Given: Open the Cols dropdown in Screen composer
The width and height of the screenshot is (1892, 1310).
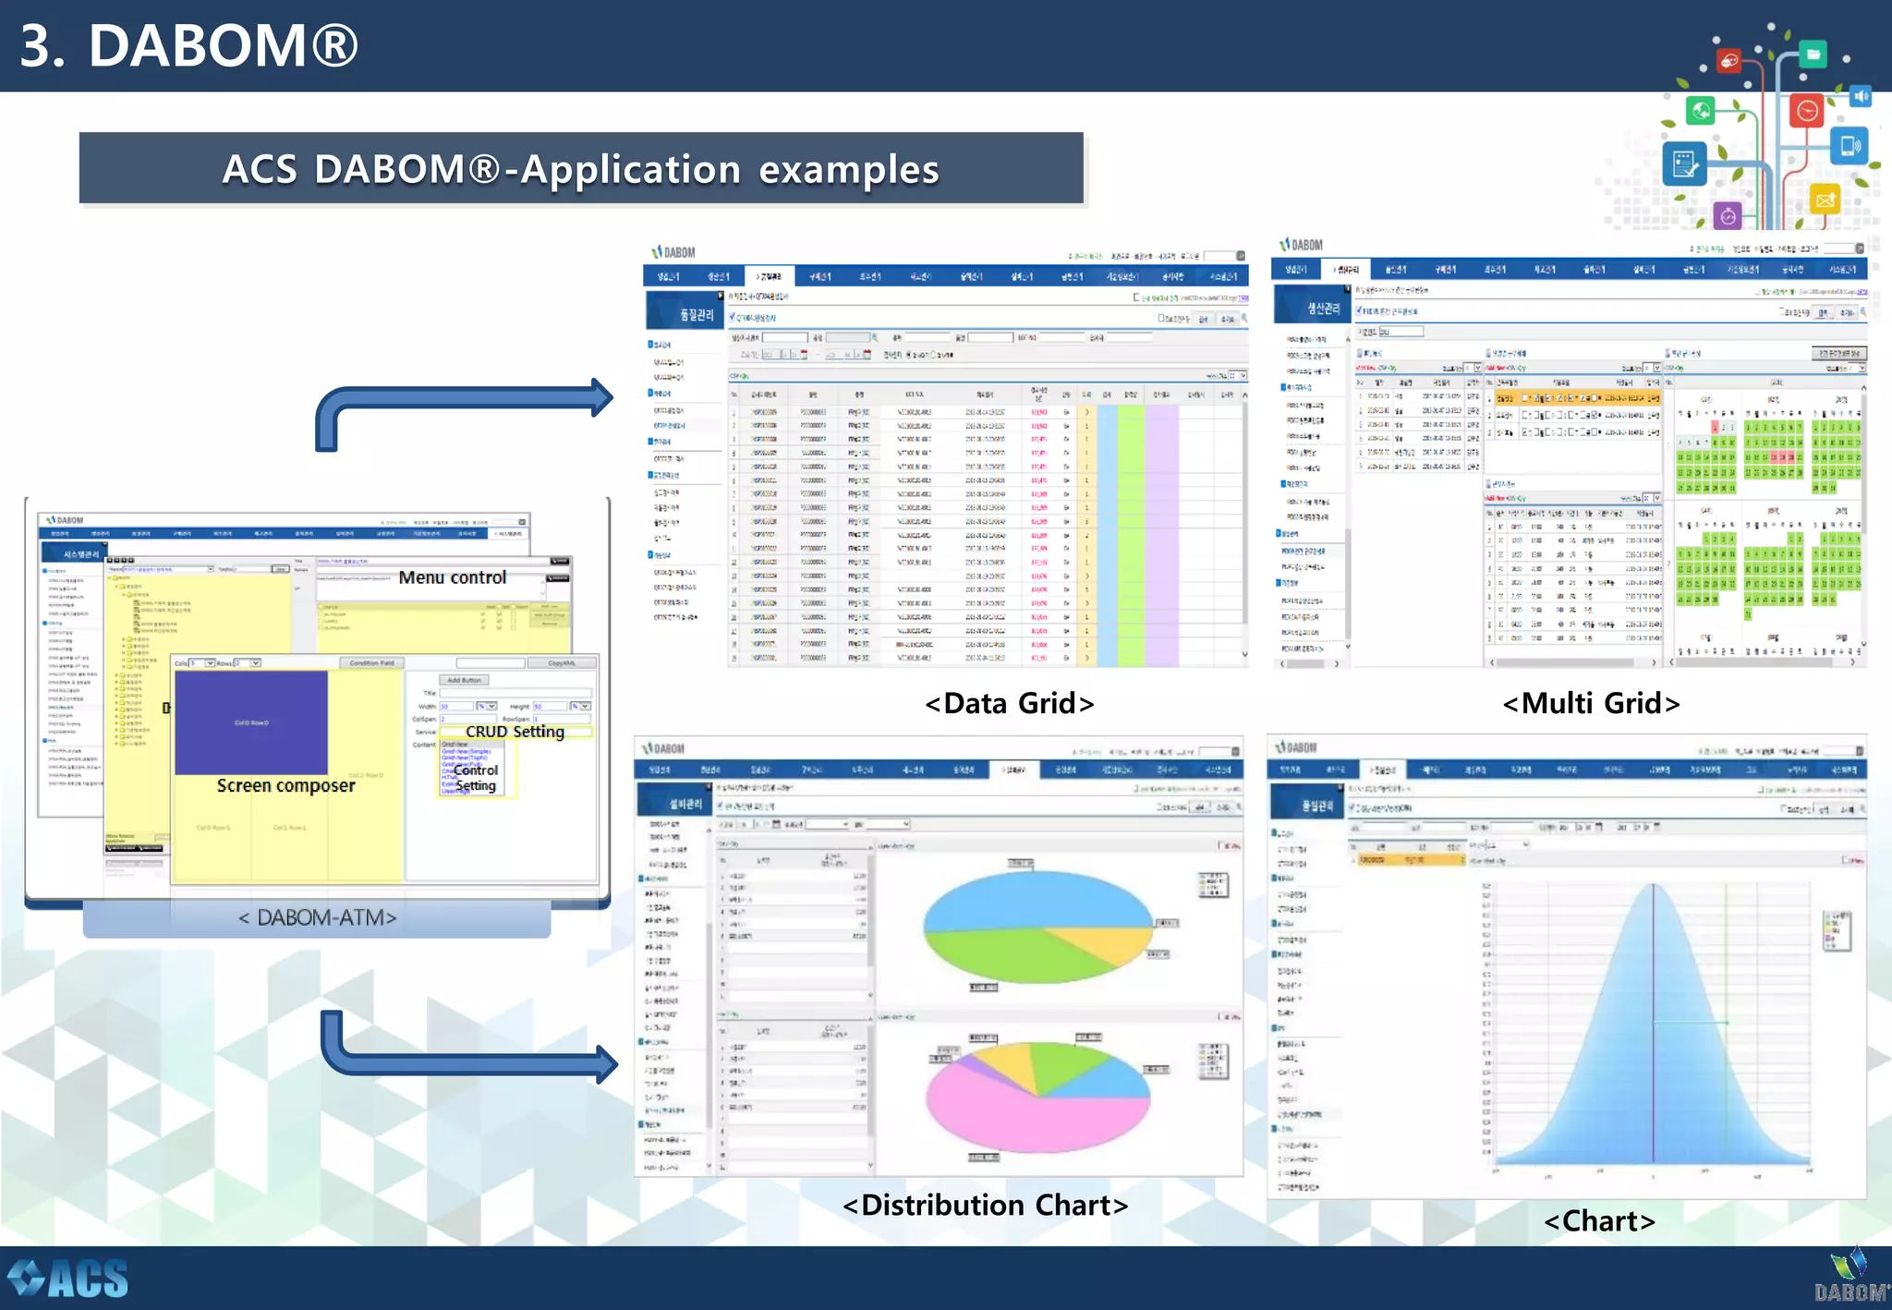Looking at the screenshot, I should [211, 663].
